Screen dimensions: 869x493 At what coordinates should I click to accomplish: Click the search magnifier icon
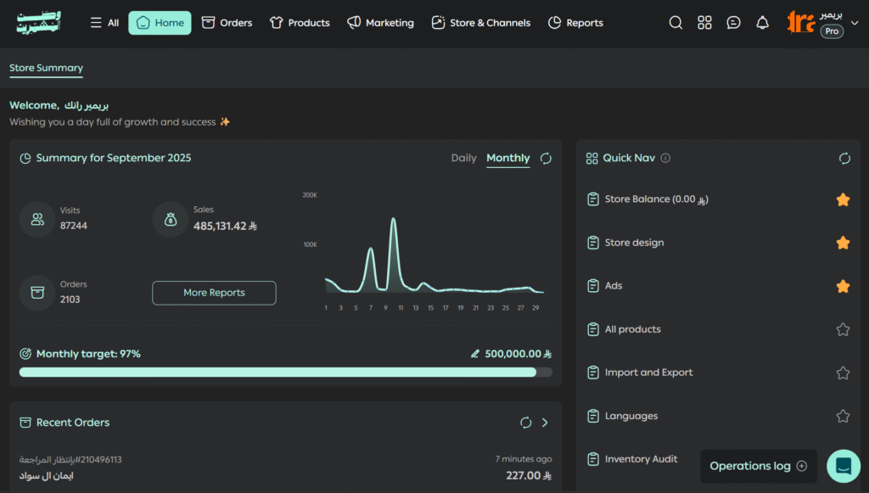pyautogui.click(x=676, y=23)
